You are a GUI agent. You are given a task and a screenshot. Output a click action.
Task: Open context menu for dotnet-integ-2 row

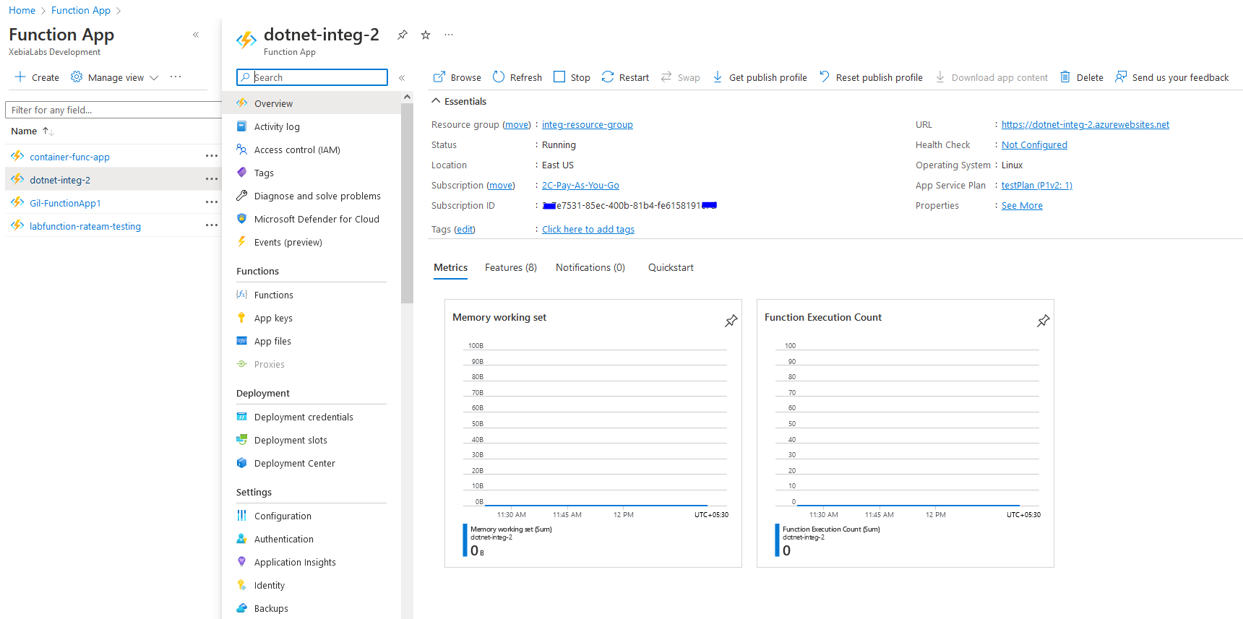pos(211,179)
